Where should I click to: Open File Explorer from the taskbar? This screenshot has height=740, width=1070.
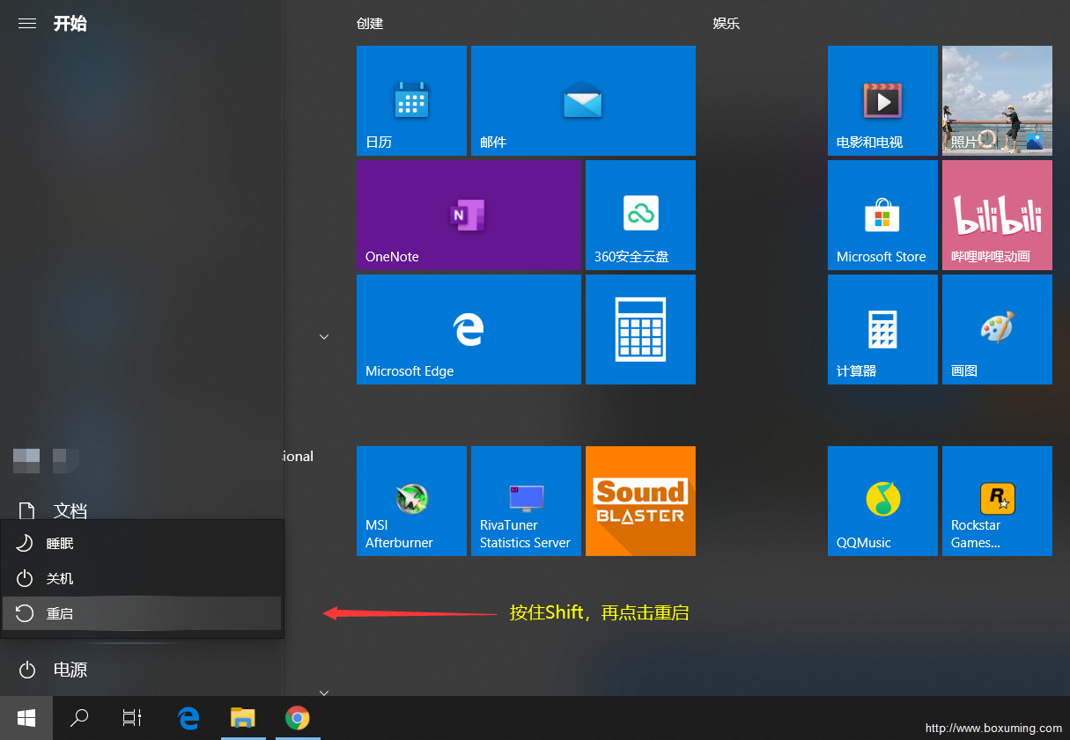click(x=242, y=718)
